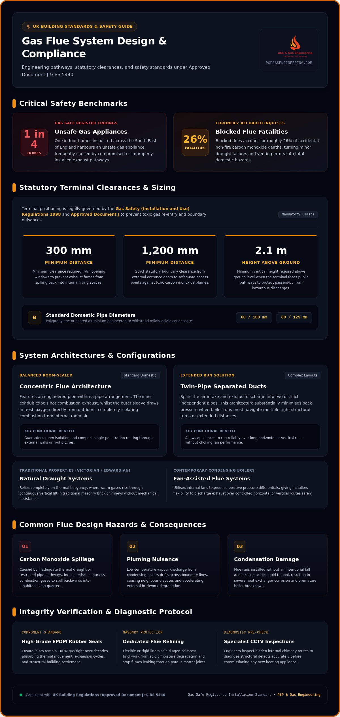340x717 pixels.
Task: Click the "26% FATALITIES" stat badge
Action: point(195,142)
